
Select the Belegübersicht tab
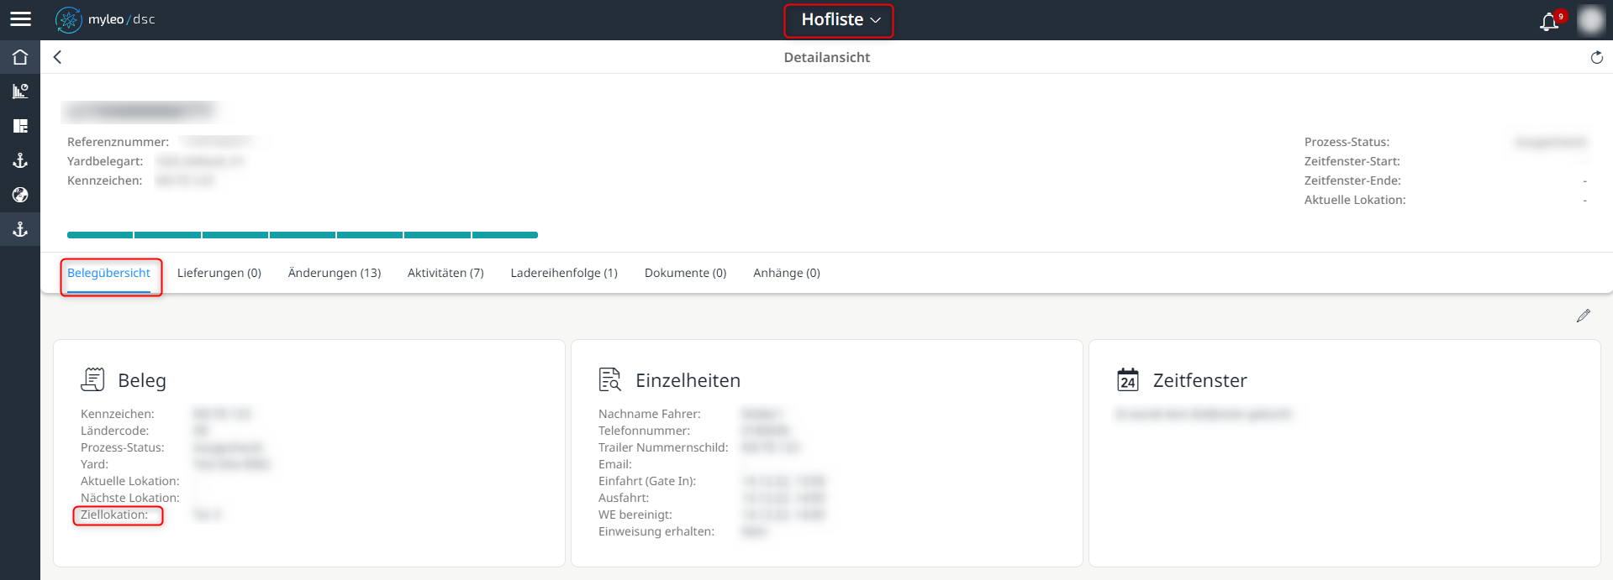click(109, 273)
